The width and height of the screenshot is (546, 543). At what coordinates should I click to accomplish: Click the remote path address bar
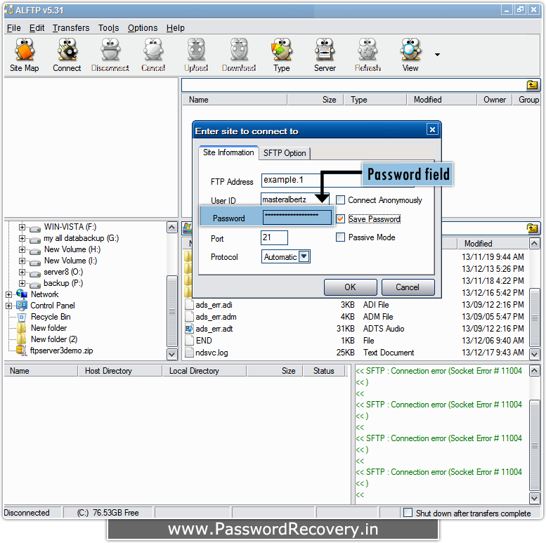point(353,85)
